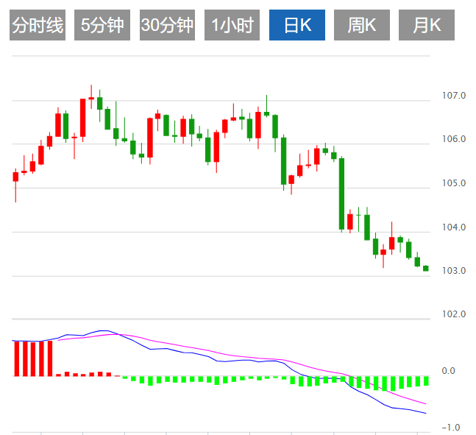Open the 30分钟 interval tab
The image size is (476, 435).
(x=167, y=26)
